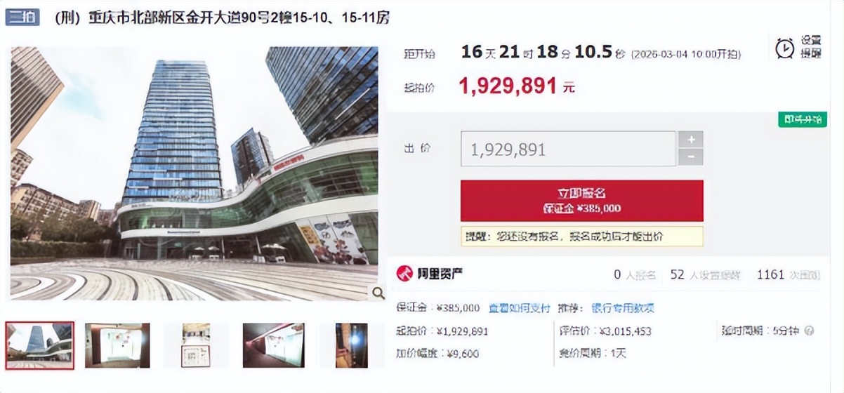Select the fourth corridor thumbnail

[275, 345]
